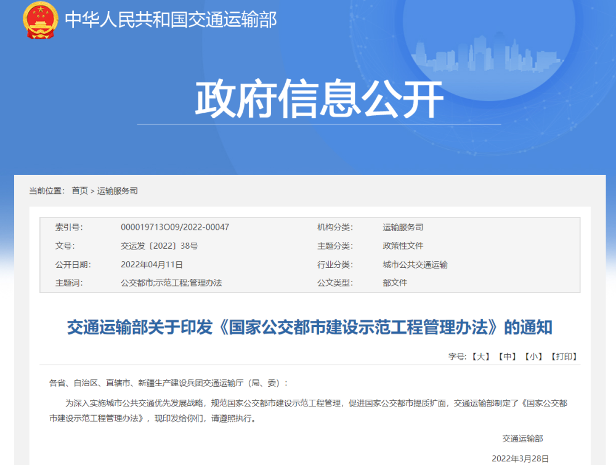Click 运输服务司 in the 机构分类 row

[403, 227]
